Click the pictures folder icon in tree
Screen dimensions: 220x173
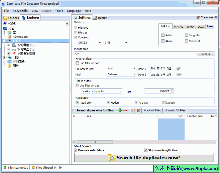(9, 66)
